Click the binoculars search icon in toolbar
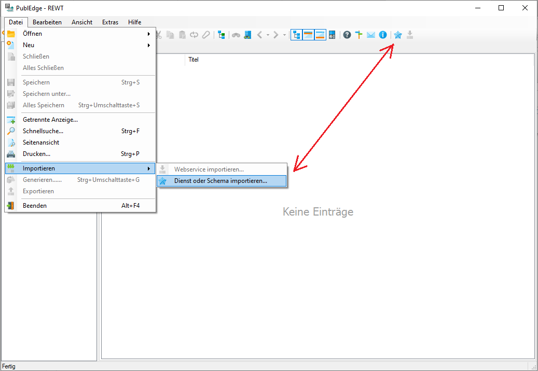 (236, 35)
